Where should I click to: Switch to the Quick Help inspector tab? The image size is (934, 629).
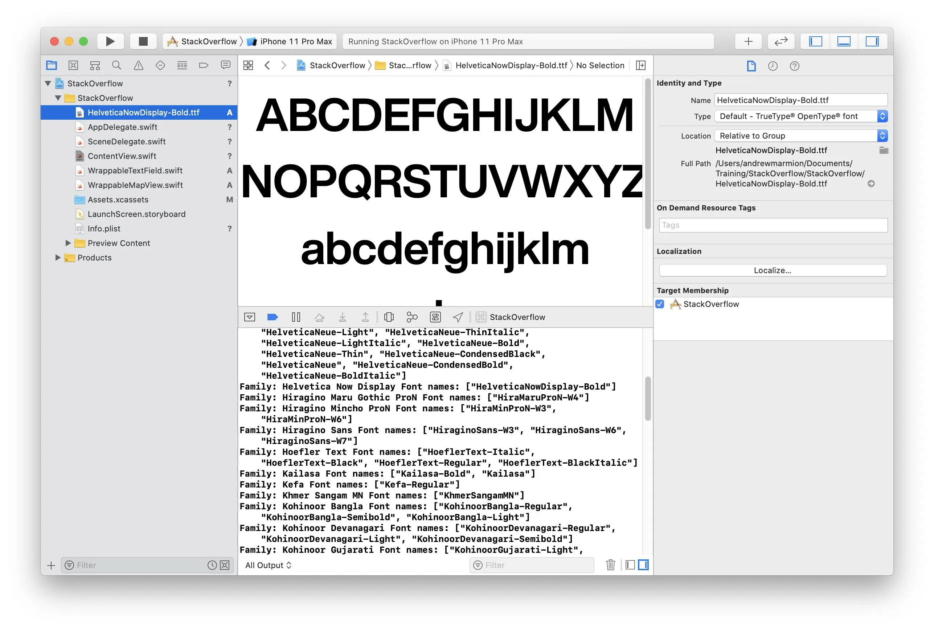point(794,66)
